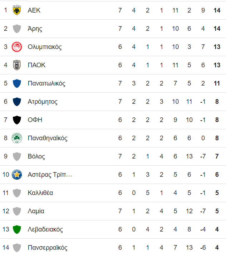Click the navy shield beside Ατρόμητος

[x=17, y=102]
